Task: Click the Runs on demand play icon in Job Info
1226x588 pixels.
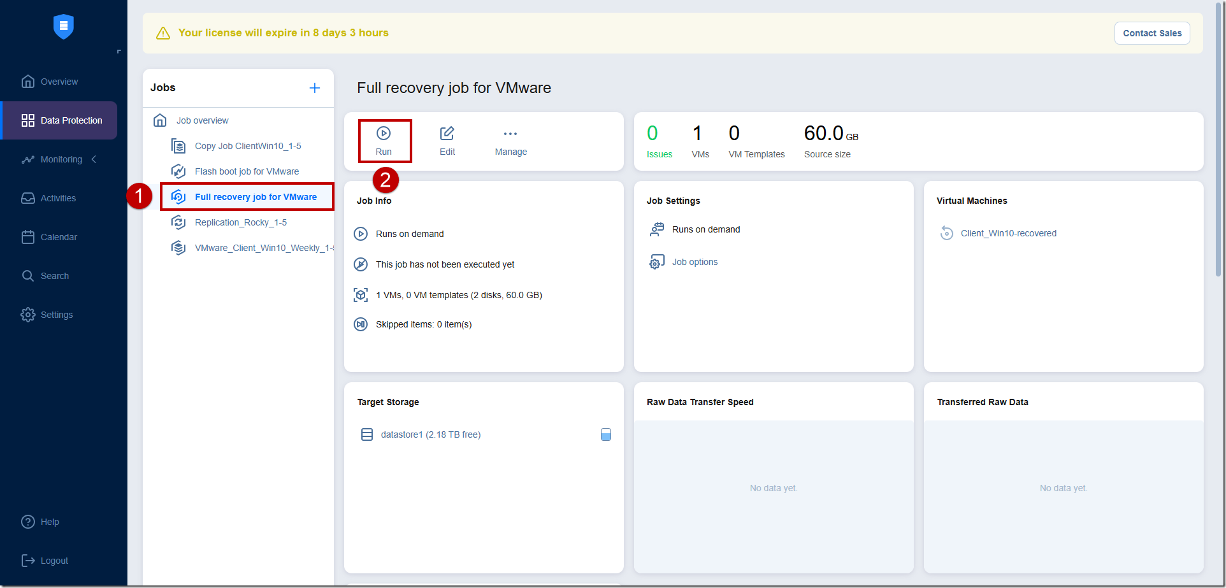Action: click(361, 234)
